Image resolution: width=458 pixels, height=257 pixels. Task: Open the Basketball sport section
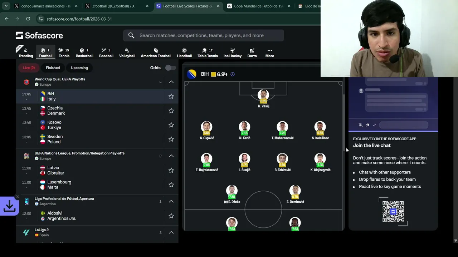84,52
